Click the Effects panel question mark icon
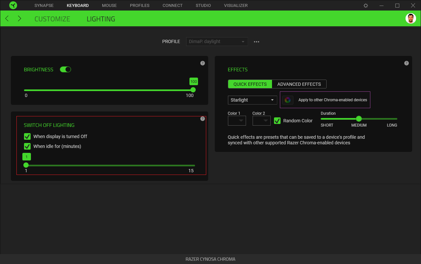 click(x=407, y=63)
